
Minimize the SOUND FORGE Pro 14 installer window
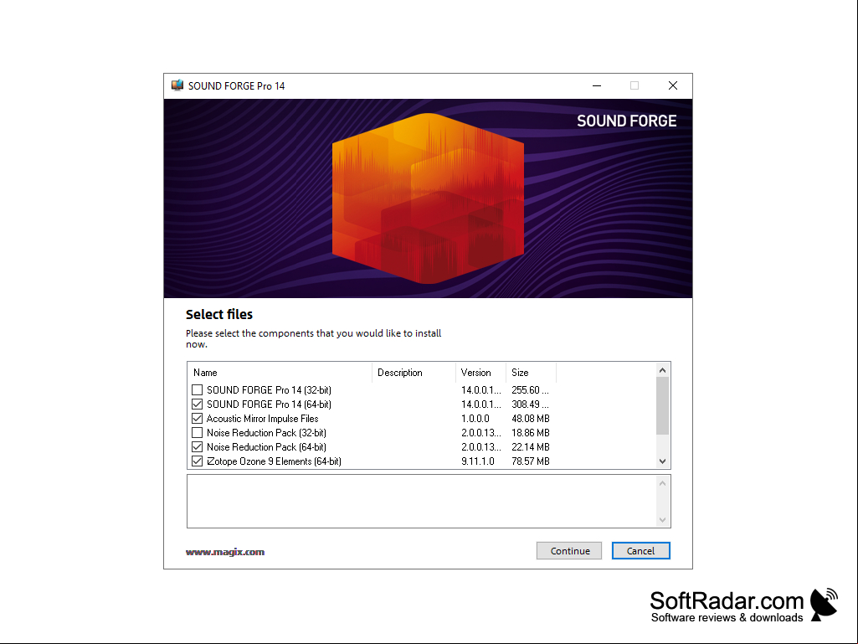pos(597,85)
